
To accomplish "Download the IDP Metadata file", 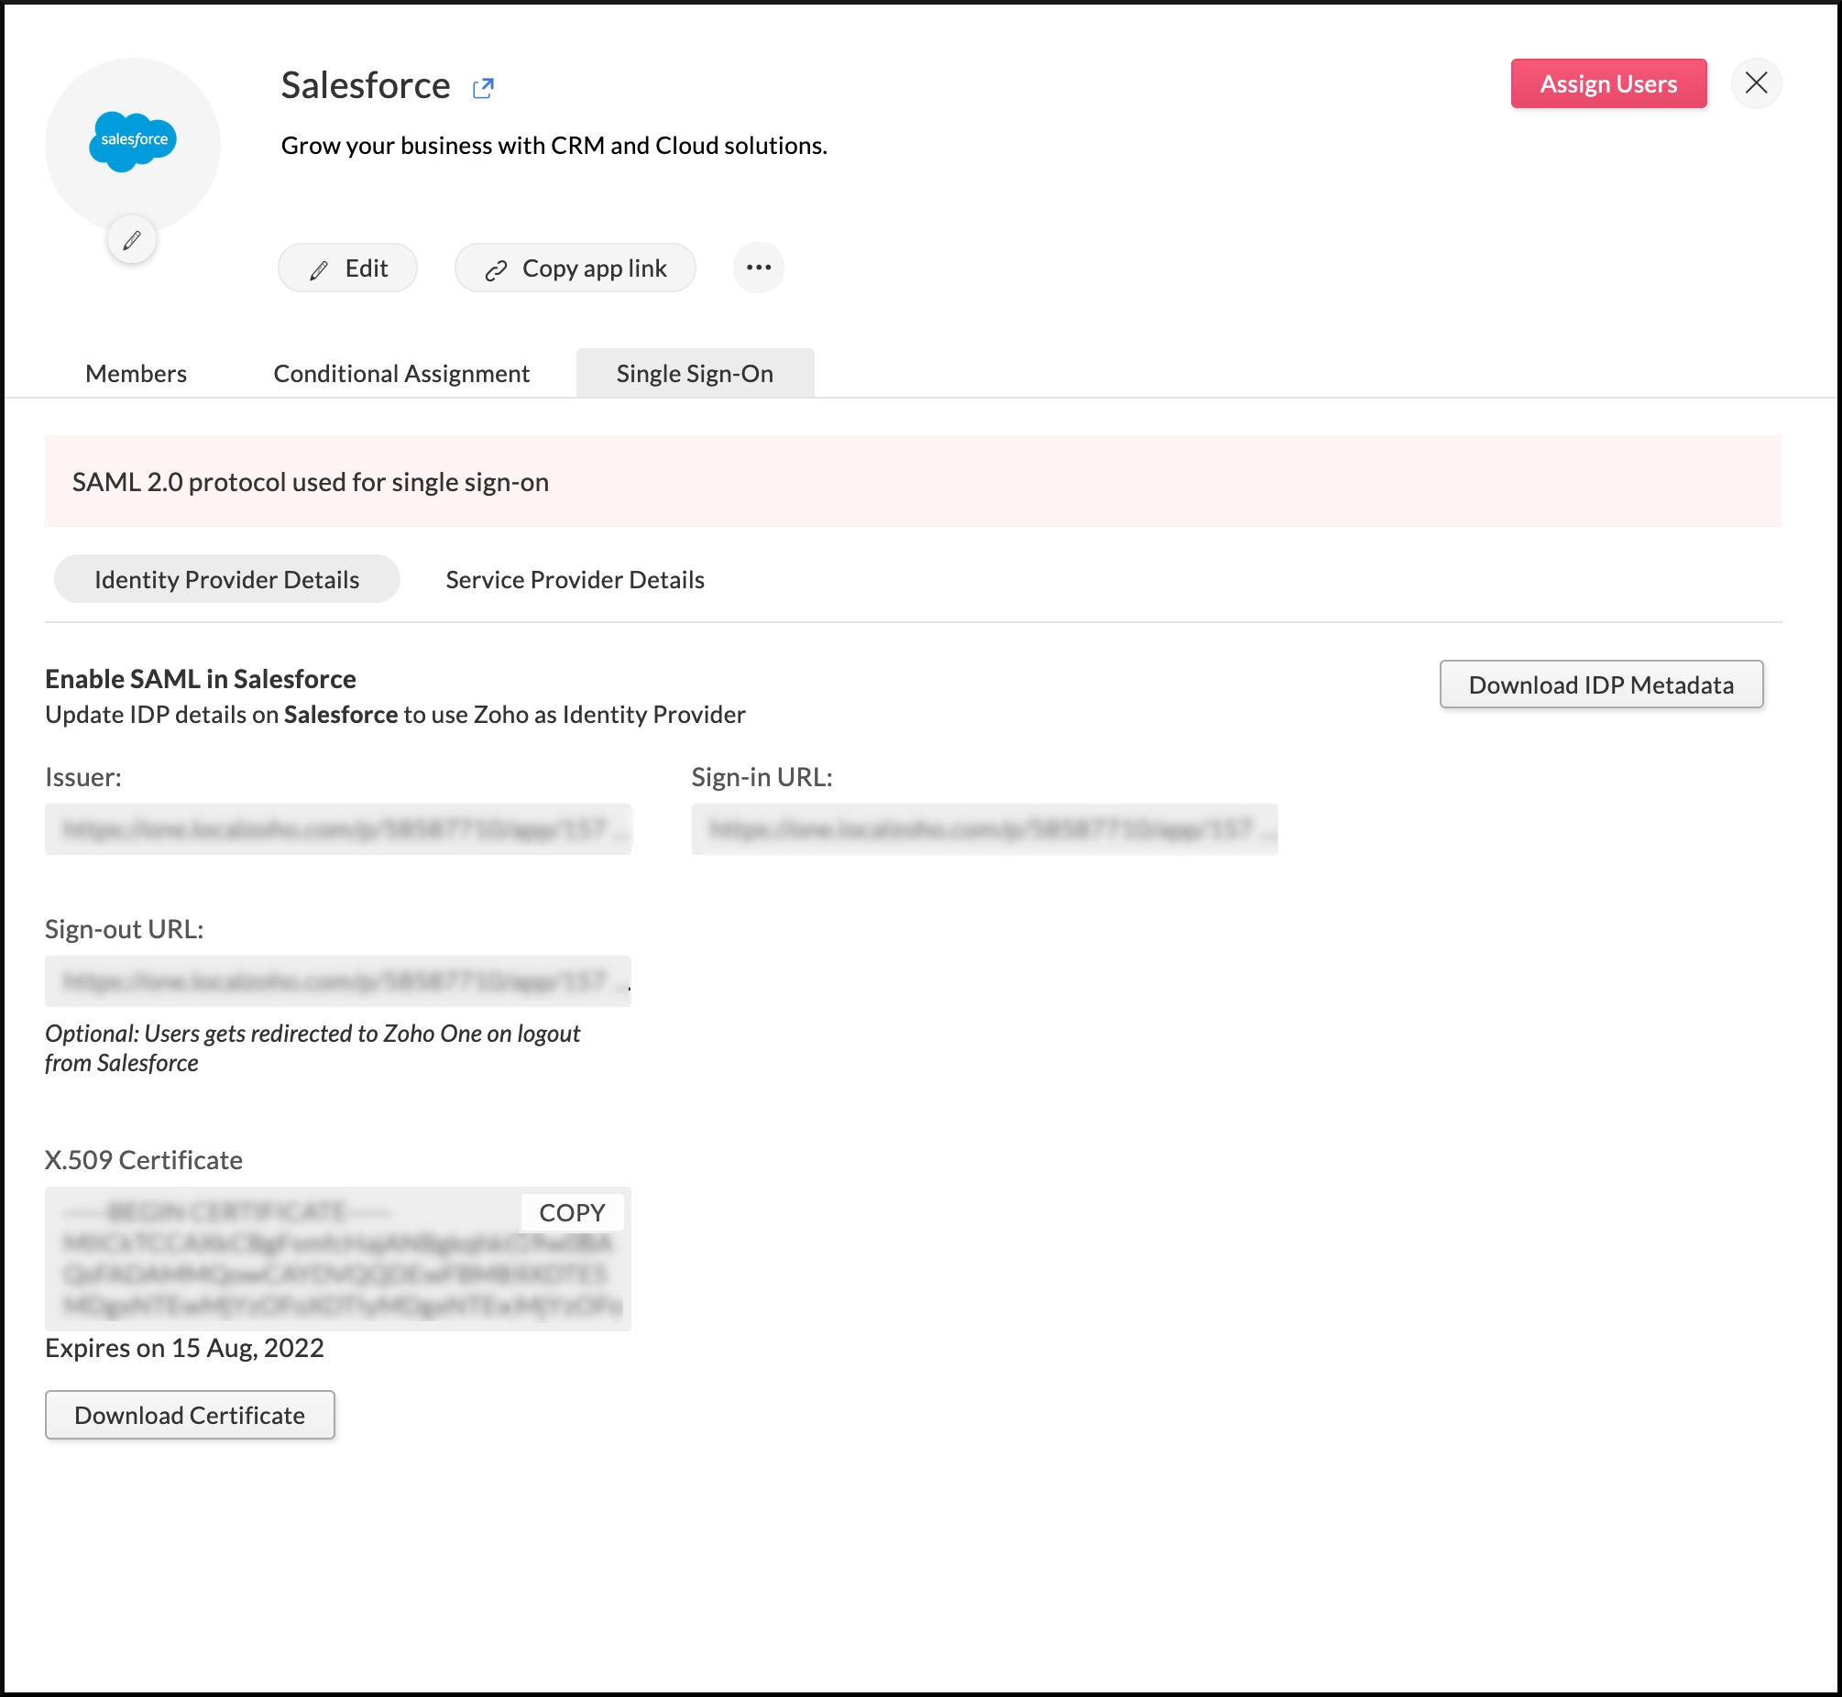I will pyautogui.click(x=1600, y=685).
